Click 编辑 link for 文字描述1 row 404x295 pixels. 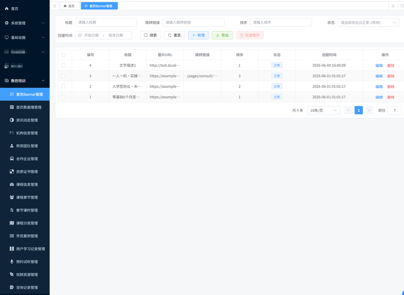click(379, 66)
